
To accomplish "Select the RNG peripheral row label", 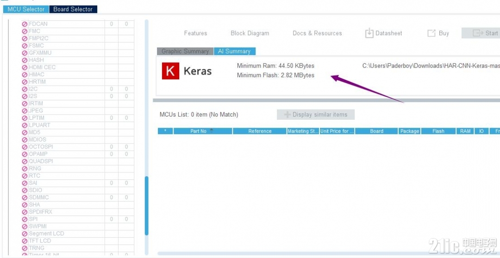I will [35, 168].
